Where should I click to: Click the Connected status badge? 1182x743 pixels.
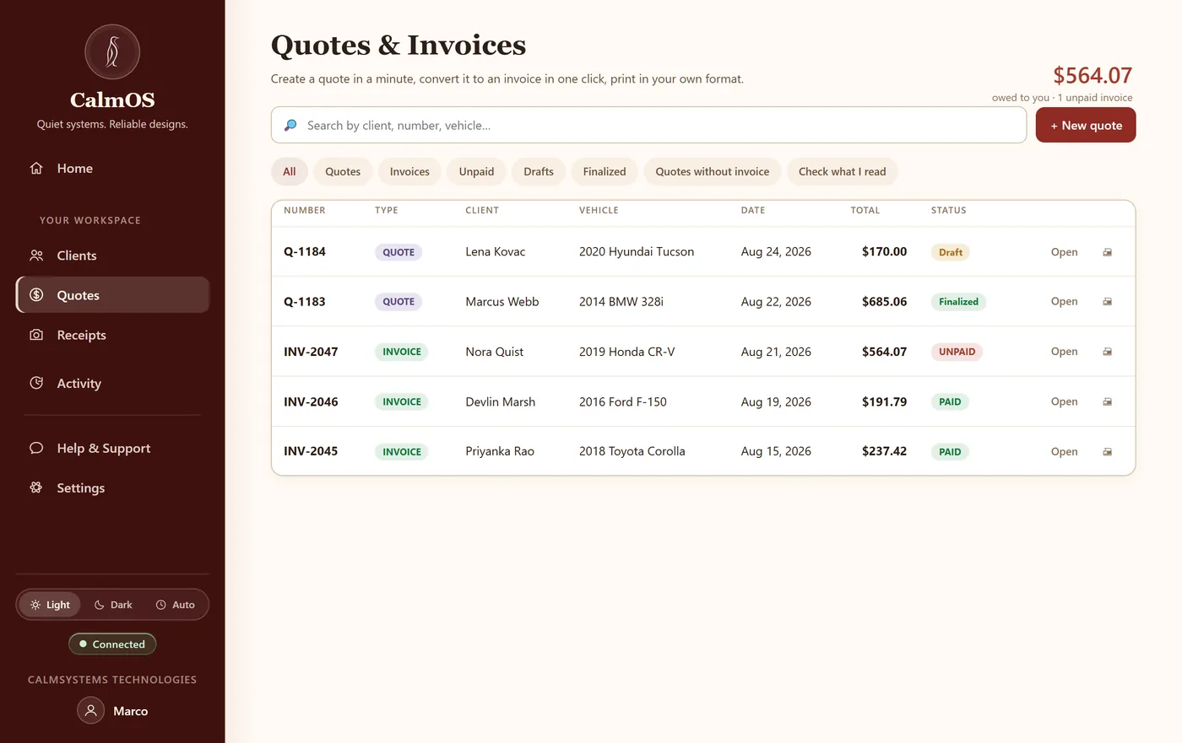[x=112, y=644]
